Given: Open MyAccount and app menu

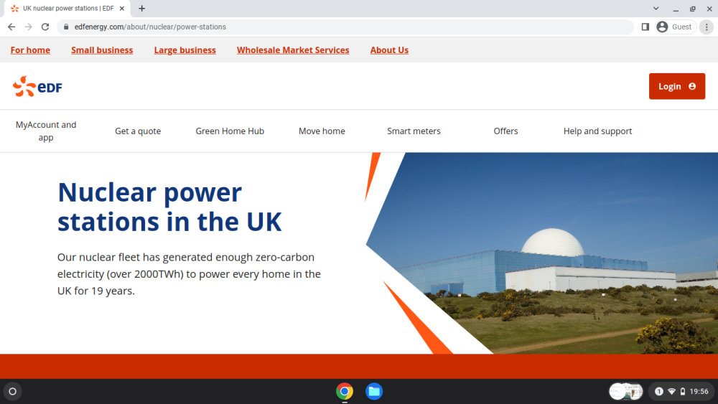Looking at the screenshot, I should pyautogui.click(x=46, y=131).
